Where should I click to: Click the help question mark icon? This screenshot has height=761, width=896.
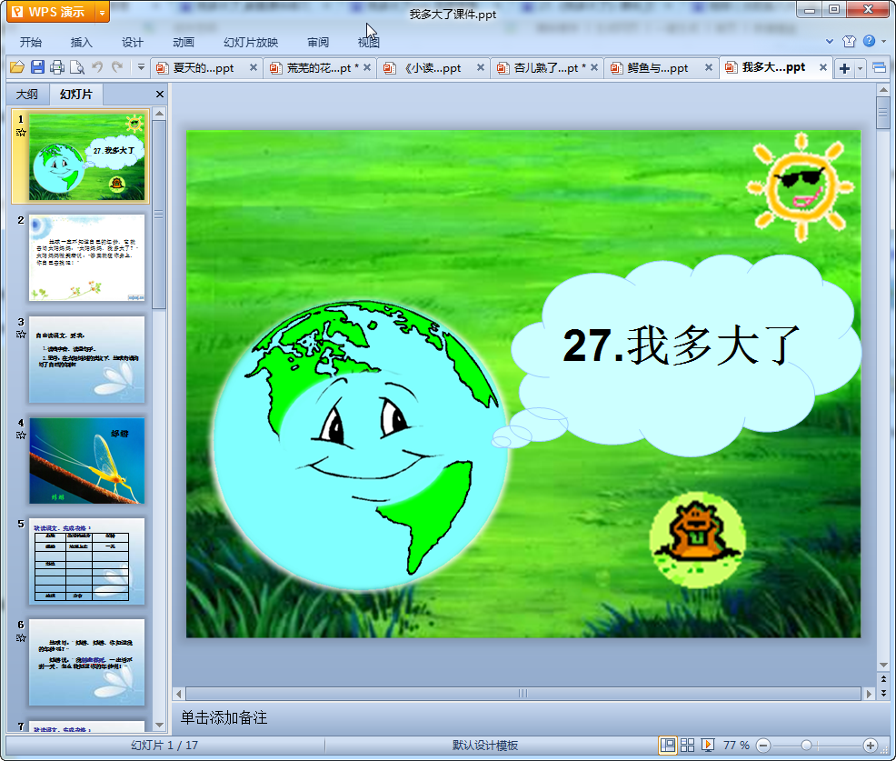869,41
